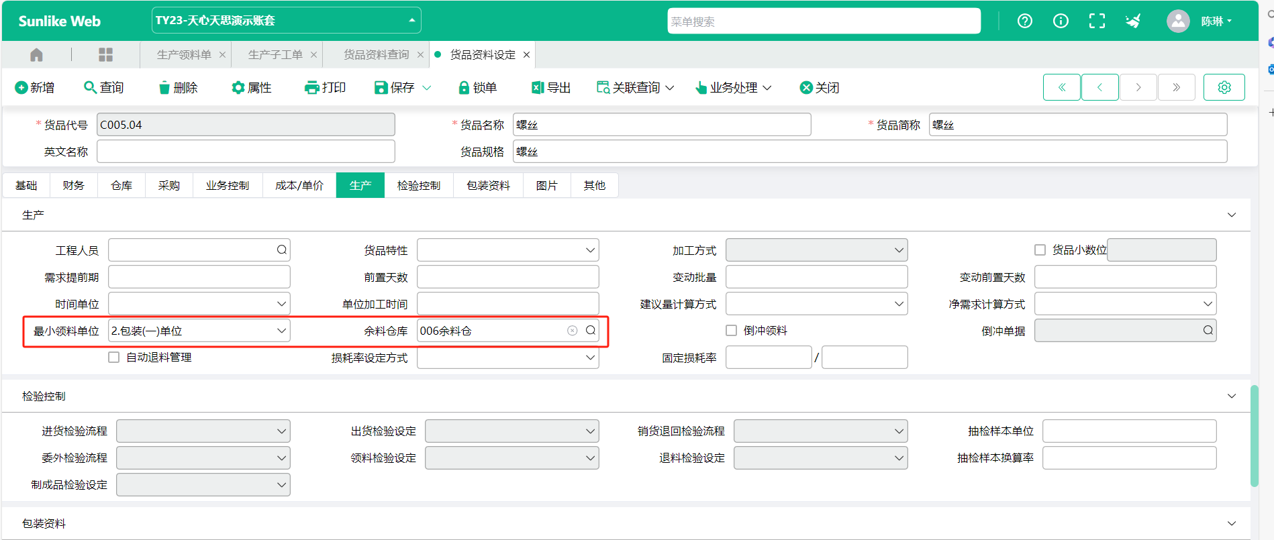
Task: Click lookup icon in 倒冲单据 field
Action: 1208,330
